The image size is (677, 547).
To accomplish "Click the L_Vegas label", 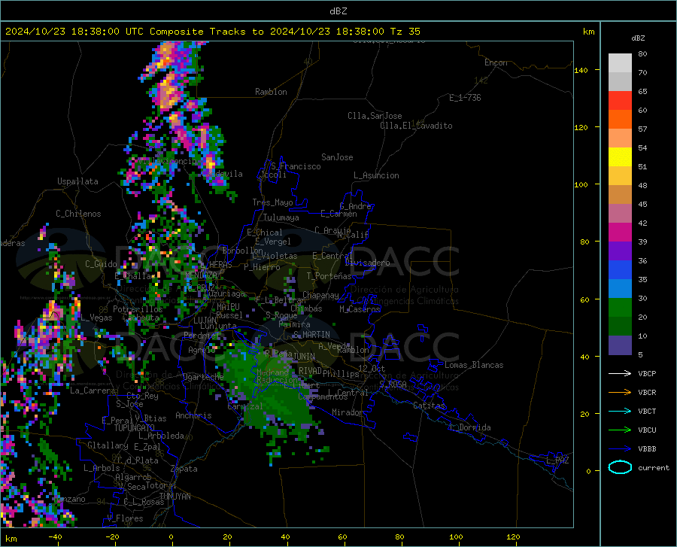I will (97, 318).
